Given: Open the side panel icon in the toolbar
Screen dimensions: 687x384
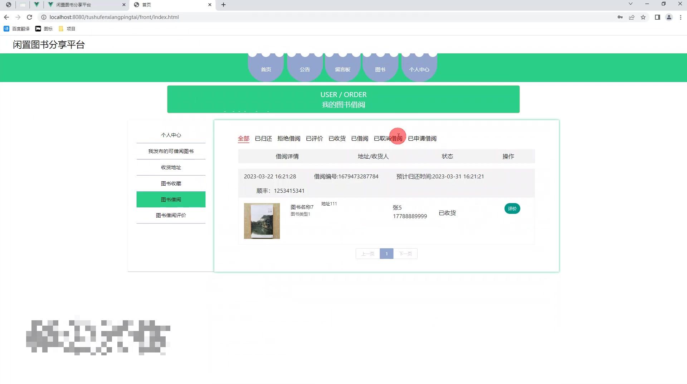Looking at the screenshot, I should [658, 17].
